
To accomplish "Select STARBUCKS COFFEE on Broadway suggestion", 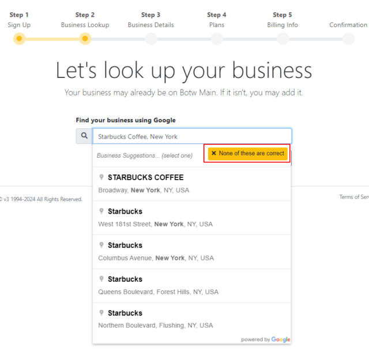I will [x=192, y=184].
